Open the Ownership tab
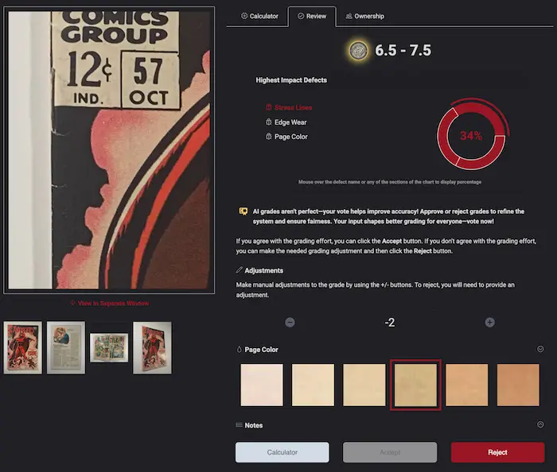The width and height of the screenshot is (557, 472). coord(364,16)
